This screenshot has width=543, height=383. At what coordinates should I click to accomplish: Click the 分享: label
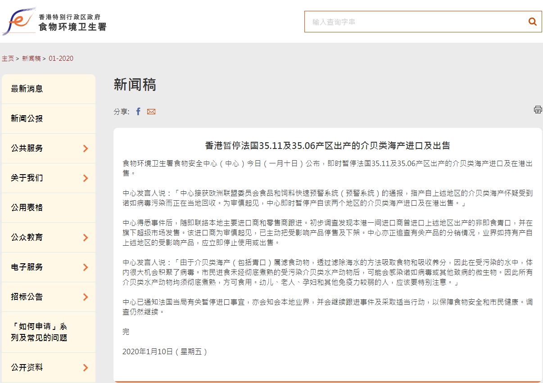(122, 112)
